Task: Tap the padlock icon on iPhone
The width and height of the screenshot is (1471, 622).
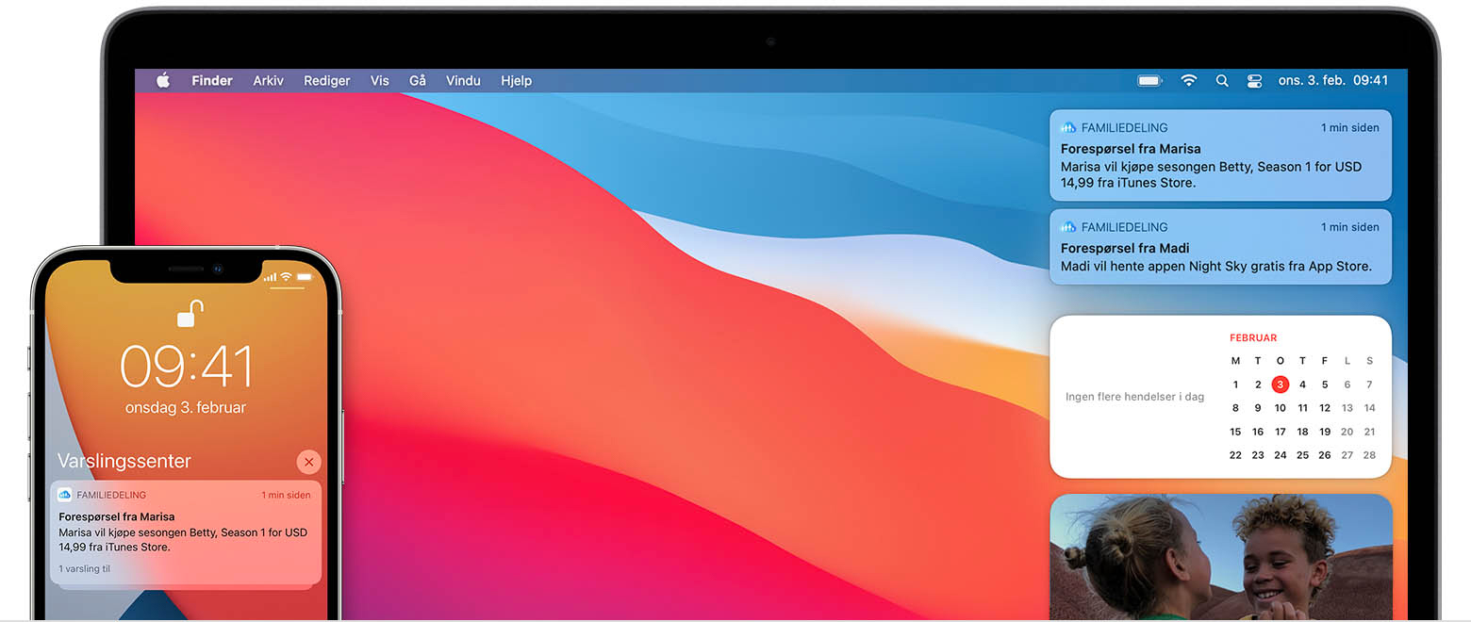Action: click(x=190, y=314)
